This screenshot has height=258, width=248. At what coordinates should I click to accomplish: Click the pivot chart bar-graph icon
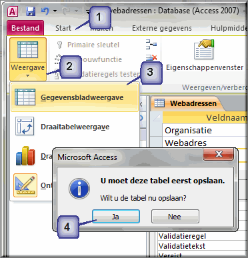pos(25,155)
